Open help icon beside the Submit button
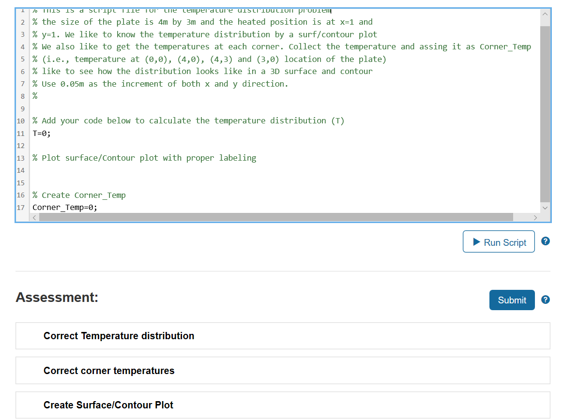563x420 pixels. click(546, 300)
